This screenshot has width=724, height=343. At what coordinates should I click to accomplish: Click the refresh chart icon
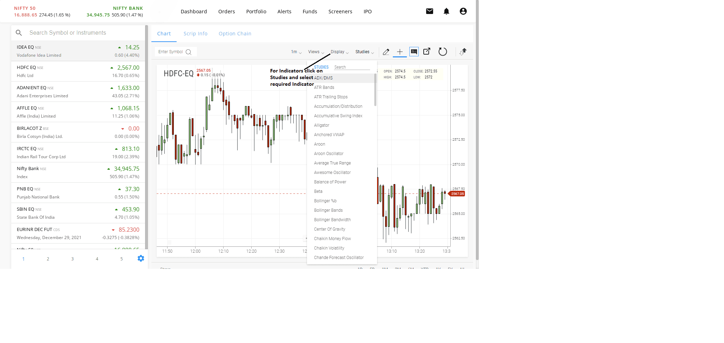[x=443, y=52]
